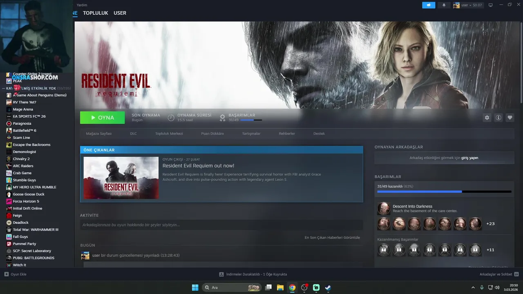Click Resident Evil Requiem out now headline
Screen dimensions: 523x294
pos(198,166)
